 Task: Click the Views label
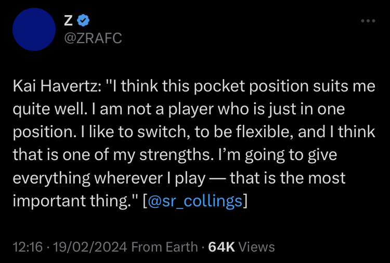[258, 247]
